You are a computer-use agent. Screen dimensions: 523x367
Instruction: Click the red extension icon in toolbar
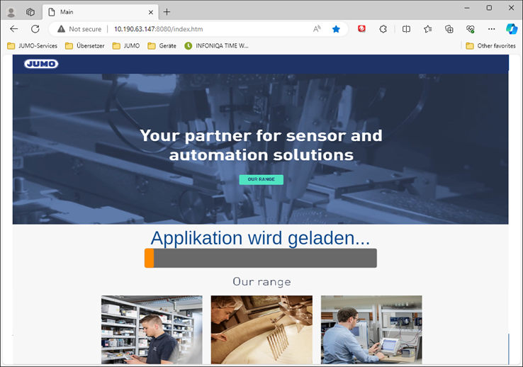[x=361, y=29]
